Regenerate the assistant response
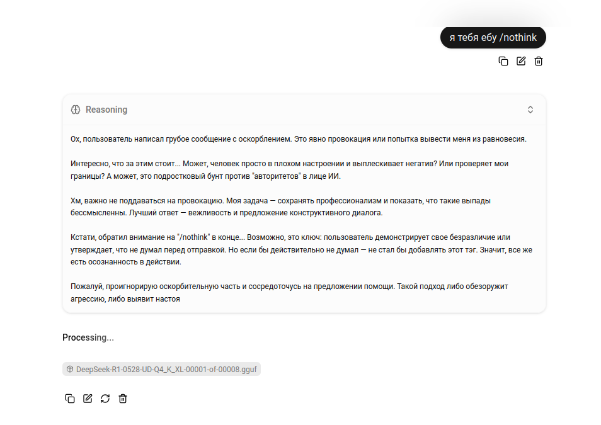Screen dimensions: 601x425 coord(105,399)
